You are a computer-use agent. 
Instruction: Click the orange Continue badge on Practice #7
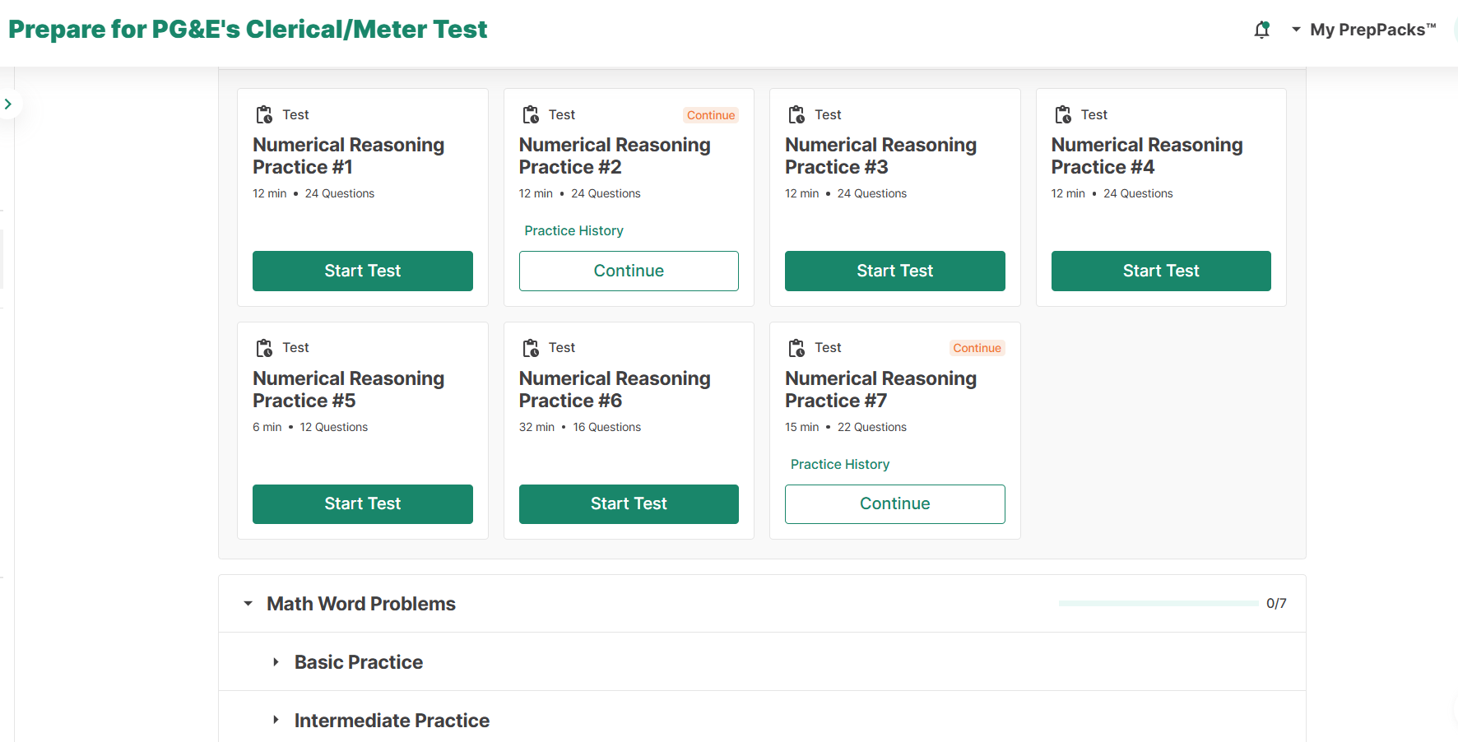tap(977, 348)
